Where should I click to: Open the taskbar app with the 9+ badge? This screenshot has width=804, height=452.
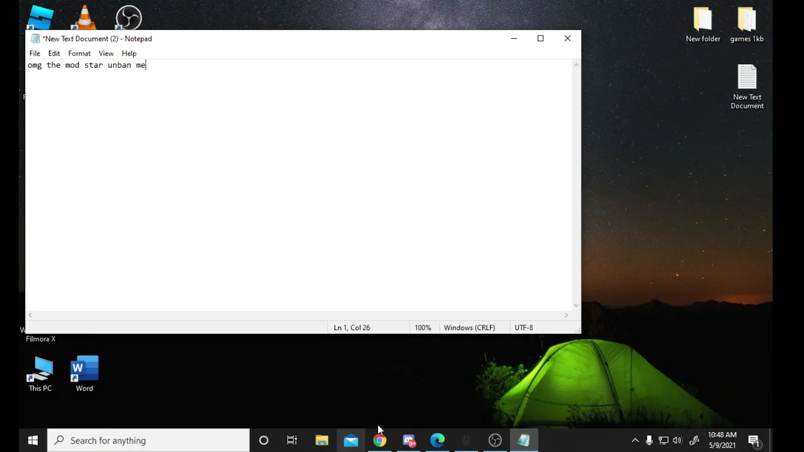tap(409, 441)
